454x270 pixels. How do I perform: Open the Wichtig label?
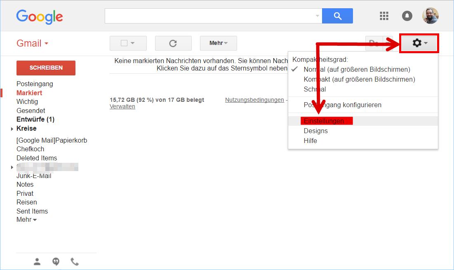27,101
